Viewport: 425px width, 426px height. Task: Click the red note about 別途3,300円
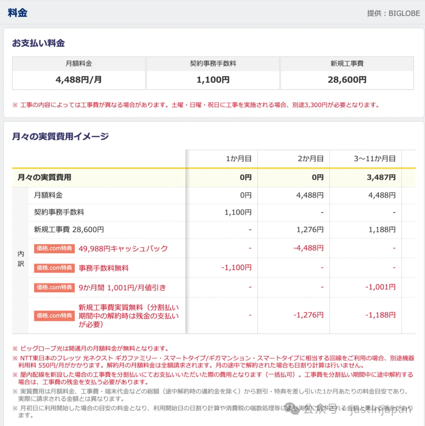click(x=196, y=105)
